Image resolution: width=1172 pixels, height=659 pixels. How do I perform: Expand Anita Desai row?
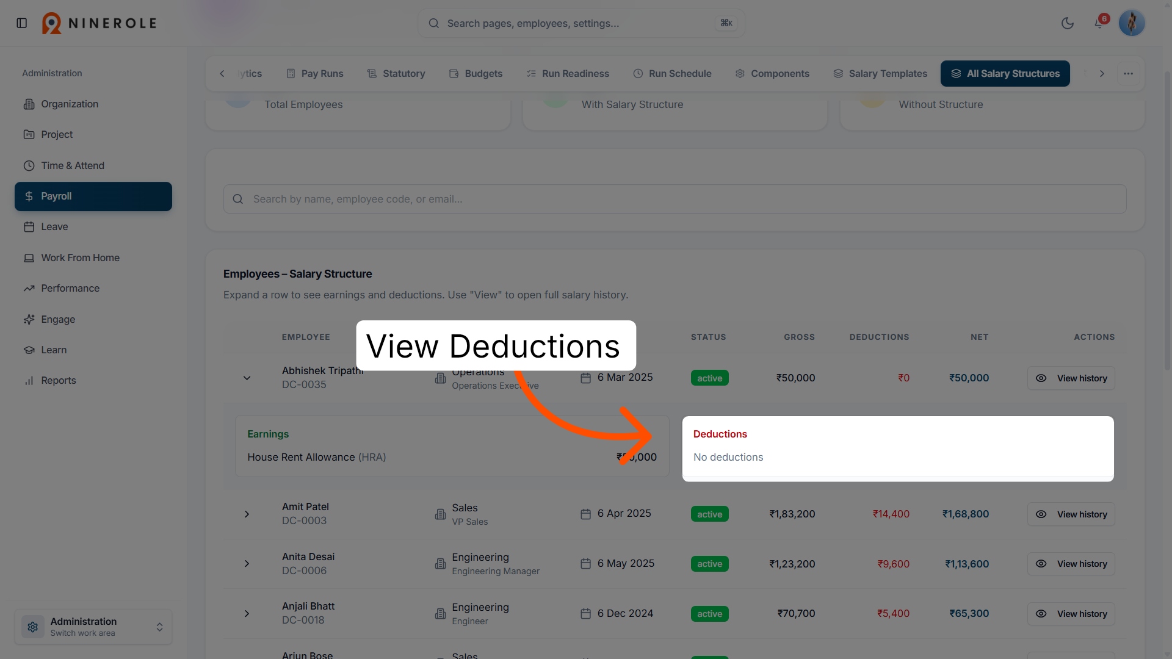pyautogui.click(x=247, y=564)
